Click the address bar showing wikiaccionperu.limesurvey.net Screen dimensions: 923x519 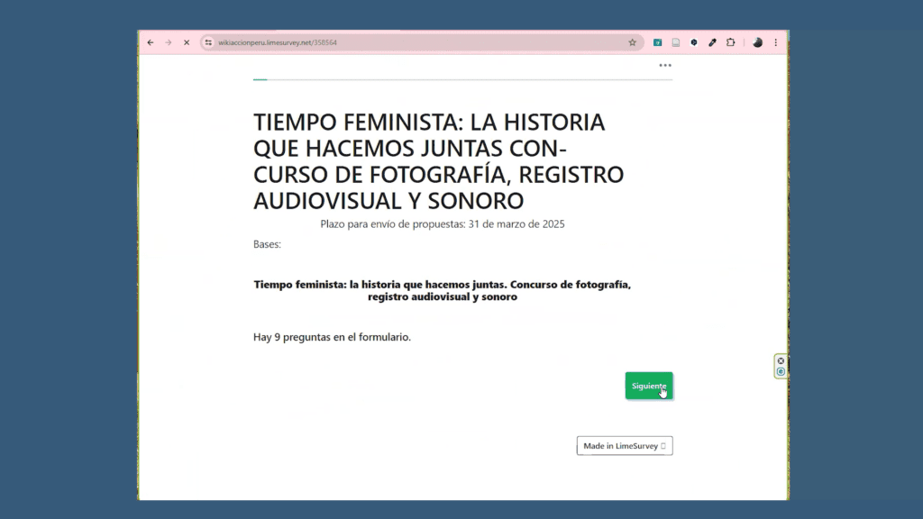(x=421, y=42)
